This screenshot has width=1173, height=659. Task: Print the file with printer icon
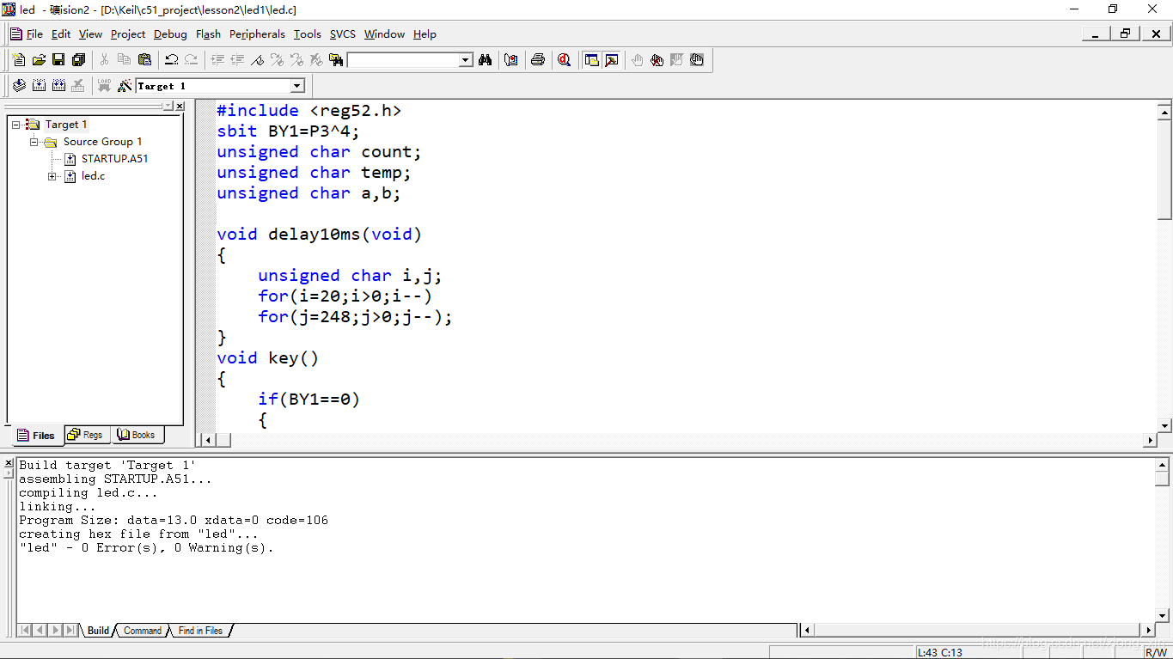538,60
